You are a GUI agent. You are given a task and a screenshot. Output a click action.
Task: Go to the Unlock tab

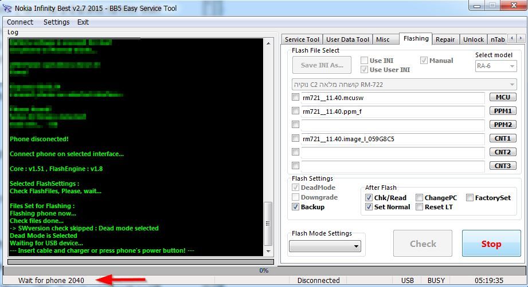[x=474, y=39]
